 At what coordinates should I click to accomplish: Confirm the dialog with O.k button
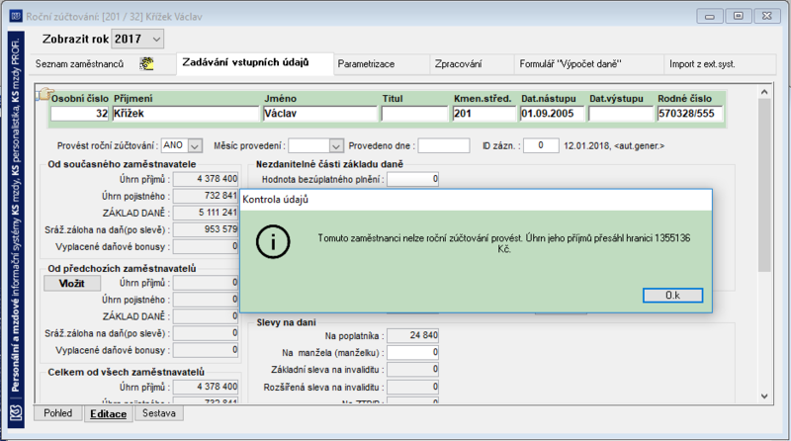pos(672,296)
